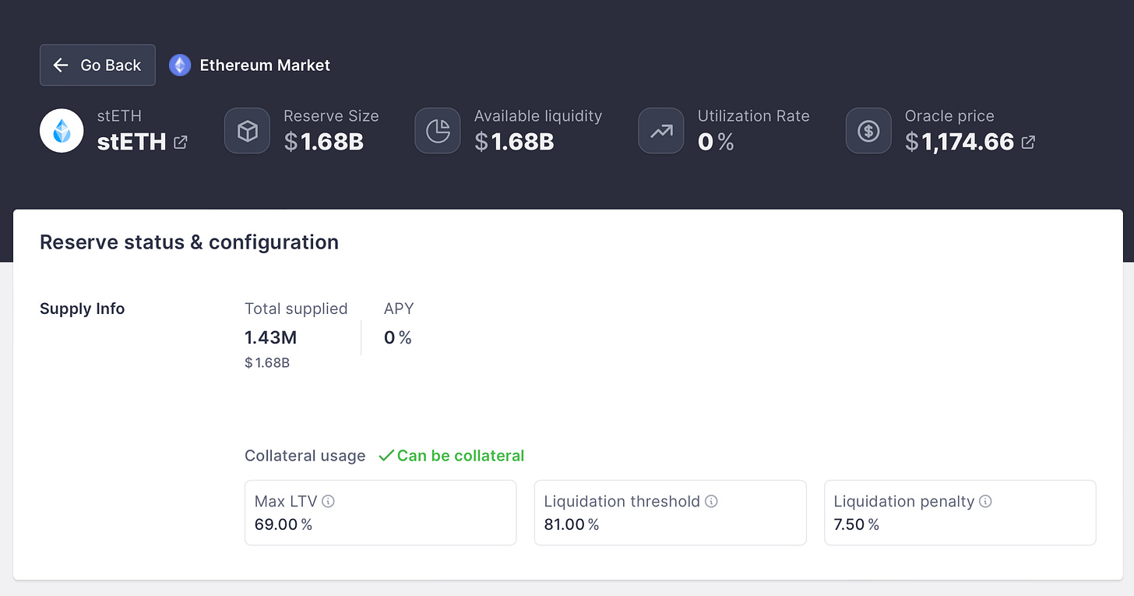Select the Ethereum Market label
Screen dimensions: 1134x596
[265, 65]
